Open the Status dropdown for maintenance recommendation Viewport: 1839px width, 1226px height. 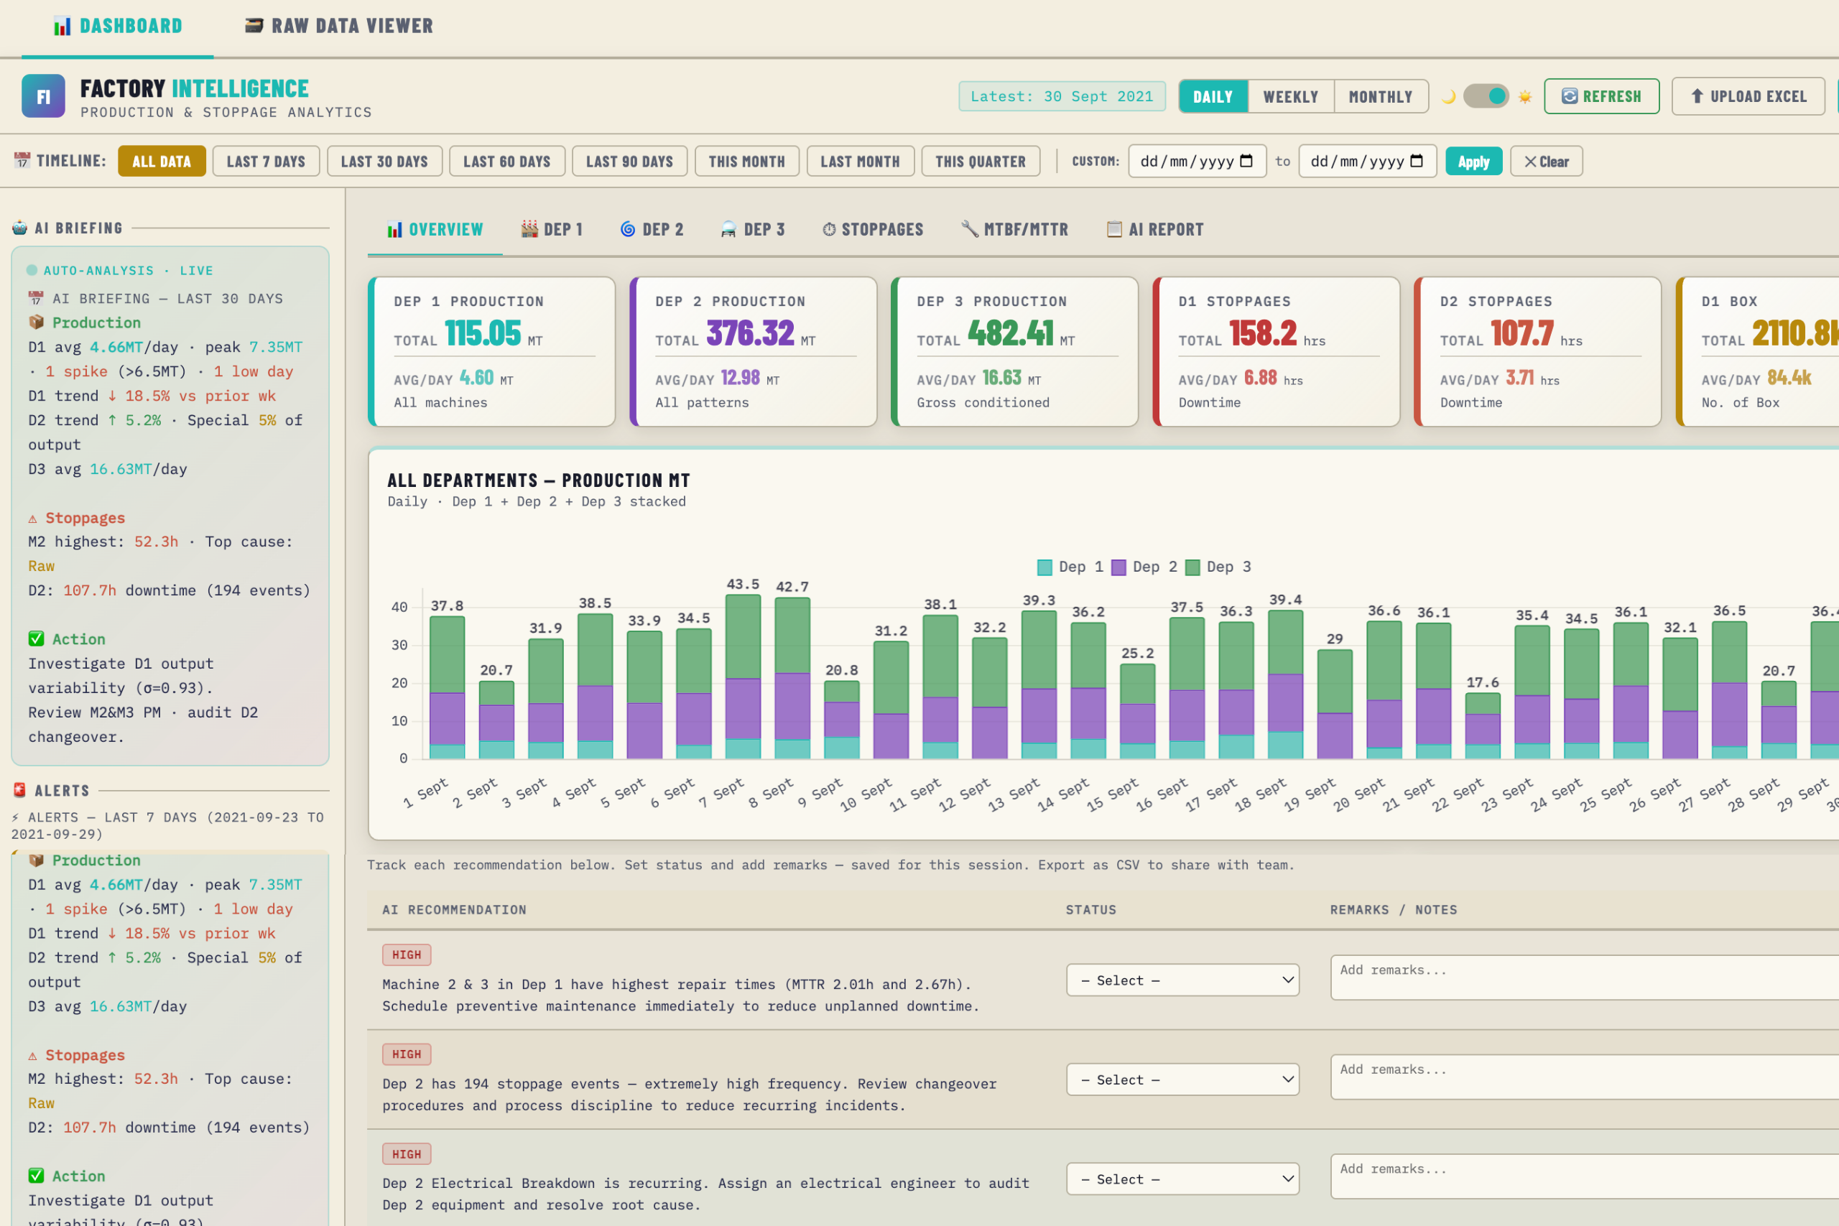click(1182, 980)
